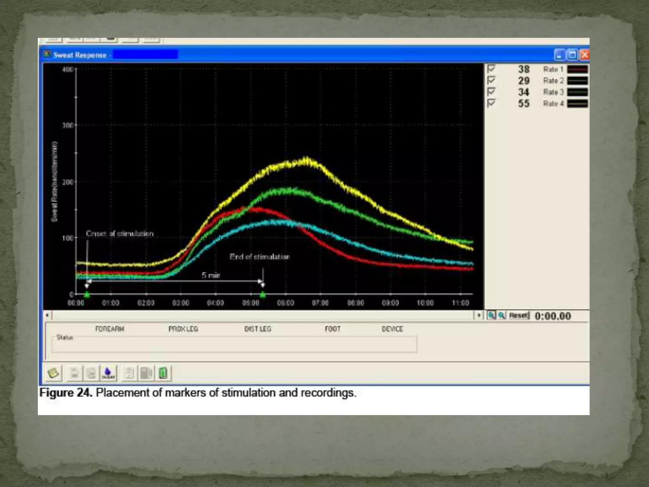Click the greyed clipboard icon after Sweat
The width and height of the screenshot is (649, 487).
pos(129,373)
